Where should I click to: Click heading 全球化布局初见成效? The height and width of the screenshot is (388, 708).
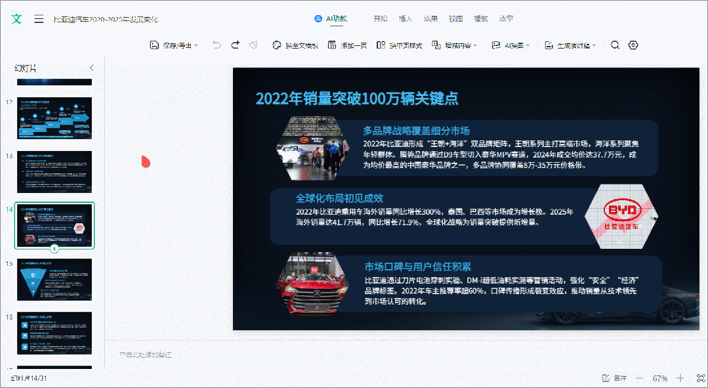coord(339,198)
